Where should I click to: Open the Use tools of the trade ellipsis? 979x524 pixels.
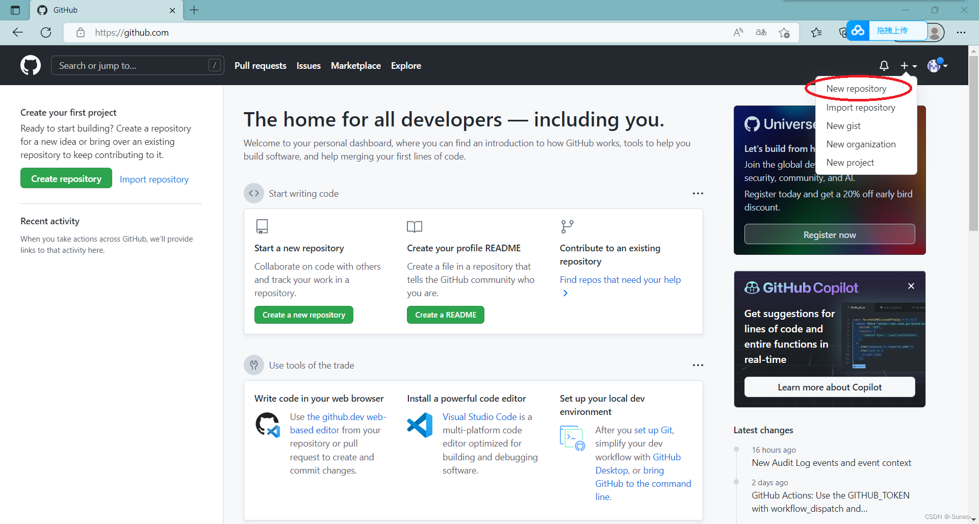point(698,365)
